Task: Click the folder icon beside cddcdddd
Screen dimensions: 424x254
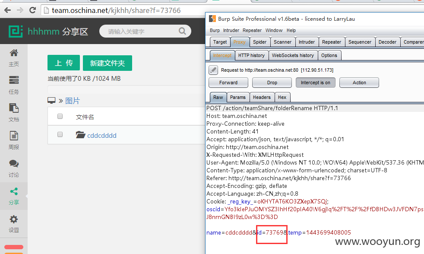Action: click(80, 135)
